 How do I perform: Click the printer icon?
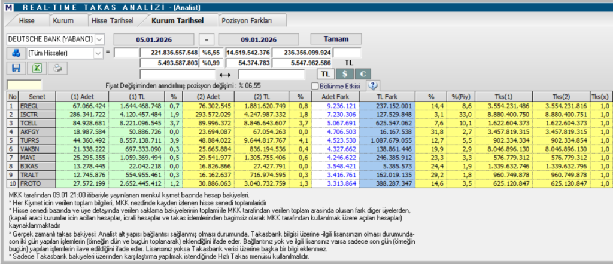57,68
